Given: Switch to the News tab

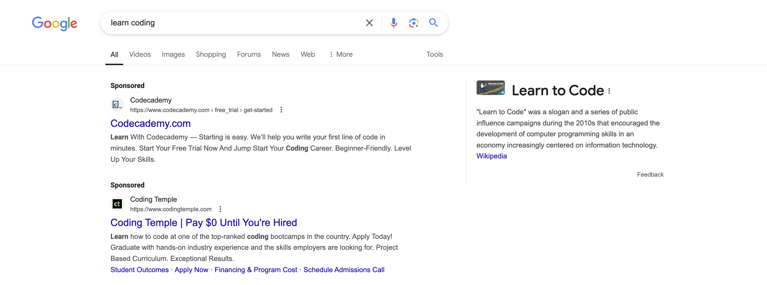Looking at the screenshot, I should click(280, 54).
